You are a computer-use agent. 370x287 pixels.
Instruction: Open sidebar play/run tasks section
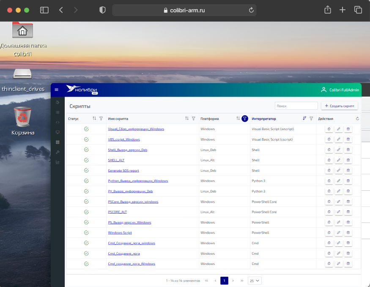pyautogui.click(x=58, y=102)
